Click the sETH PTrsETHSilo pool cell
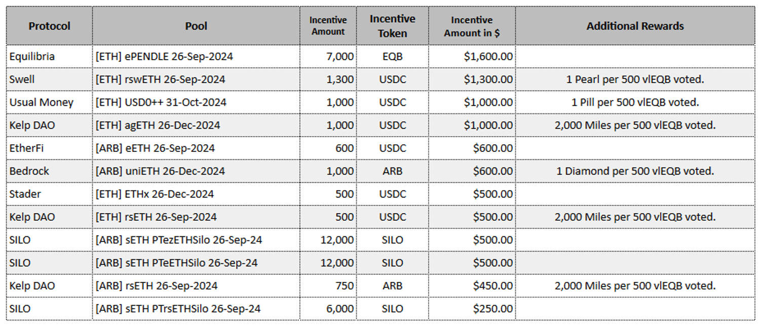 [x=178, y=309]
